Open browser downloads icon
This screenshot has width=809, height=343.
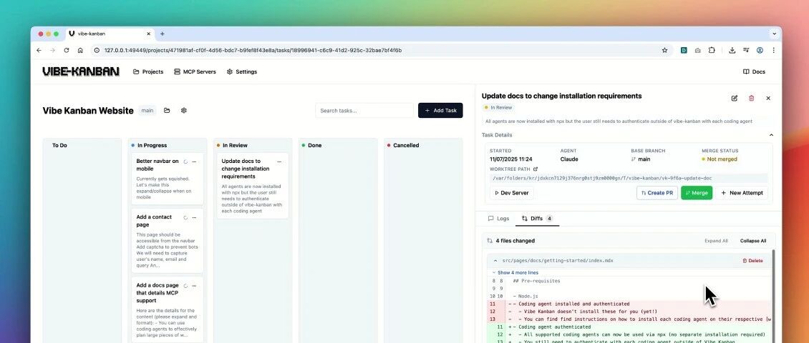point(732,51)
